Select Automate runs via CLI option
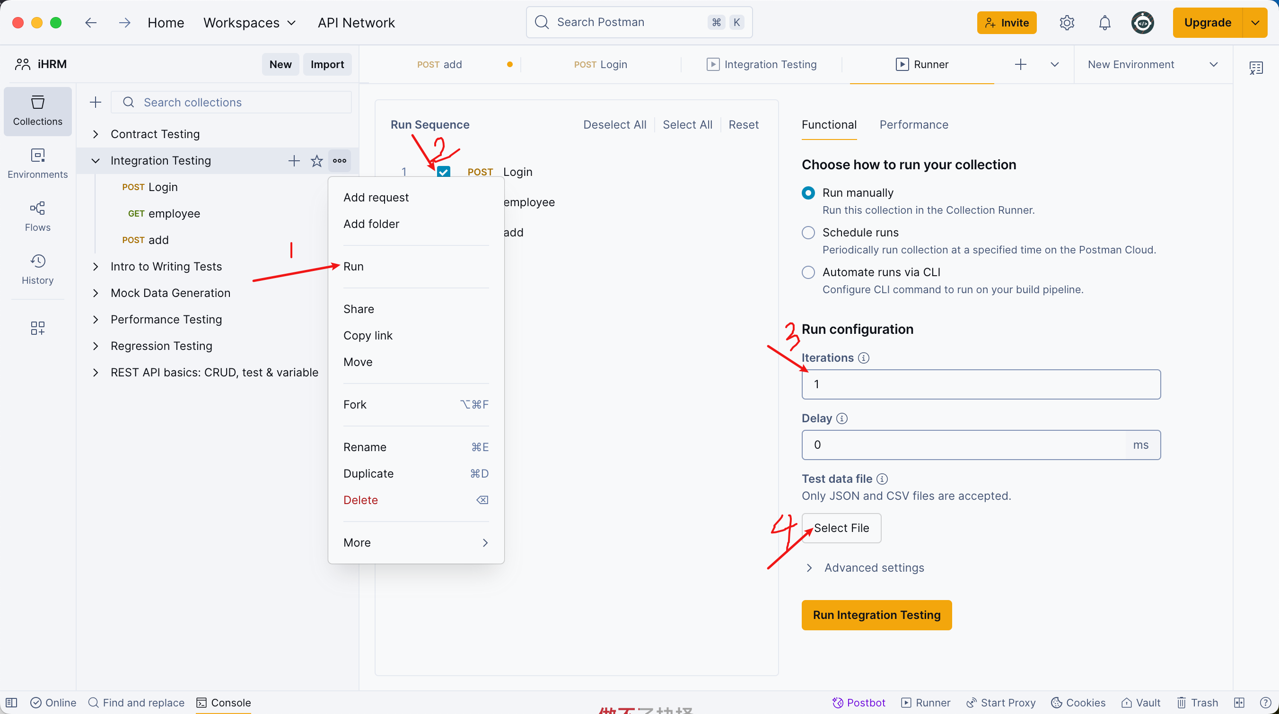 tap(808, 272)
